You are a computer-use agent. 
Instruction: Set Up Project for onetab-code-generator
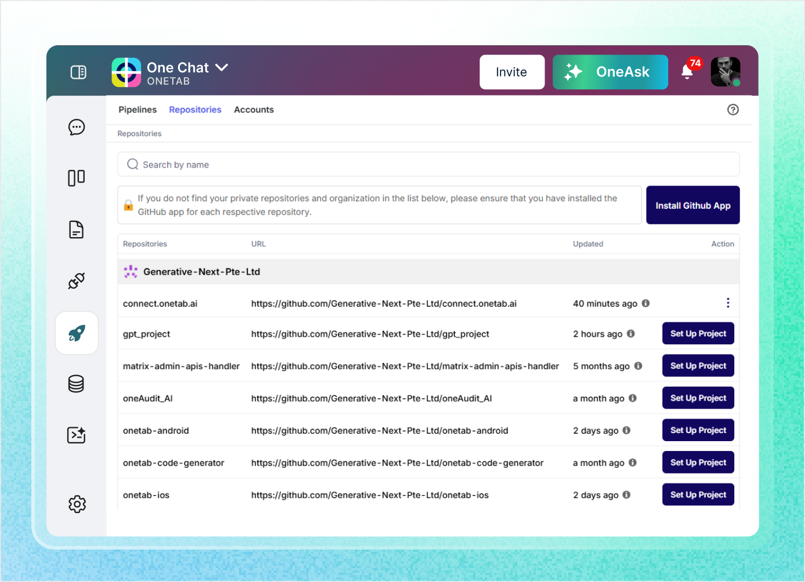click(x=698, y=462)
